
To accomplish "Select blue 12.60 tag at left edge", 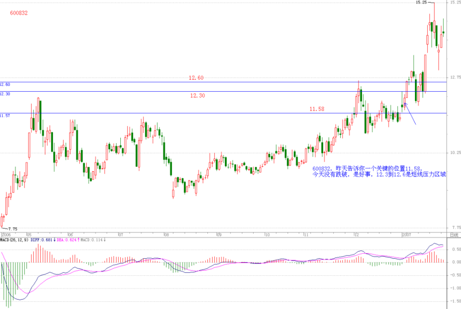I will [5, 85].
